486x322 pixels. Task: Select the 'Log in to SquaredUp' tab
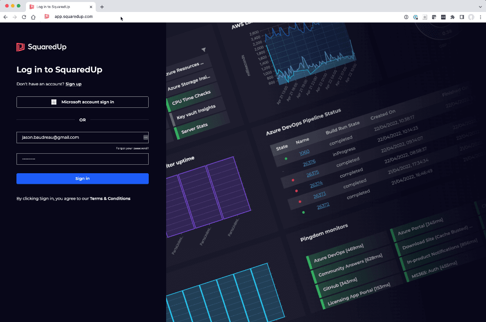click(x=56, y=7)
